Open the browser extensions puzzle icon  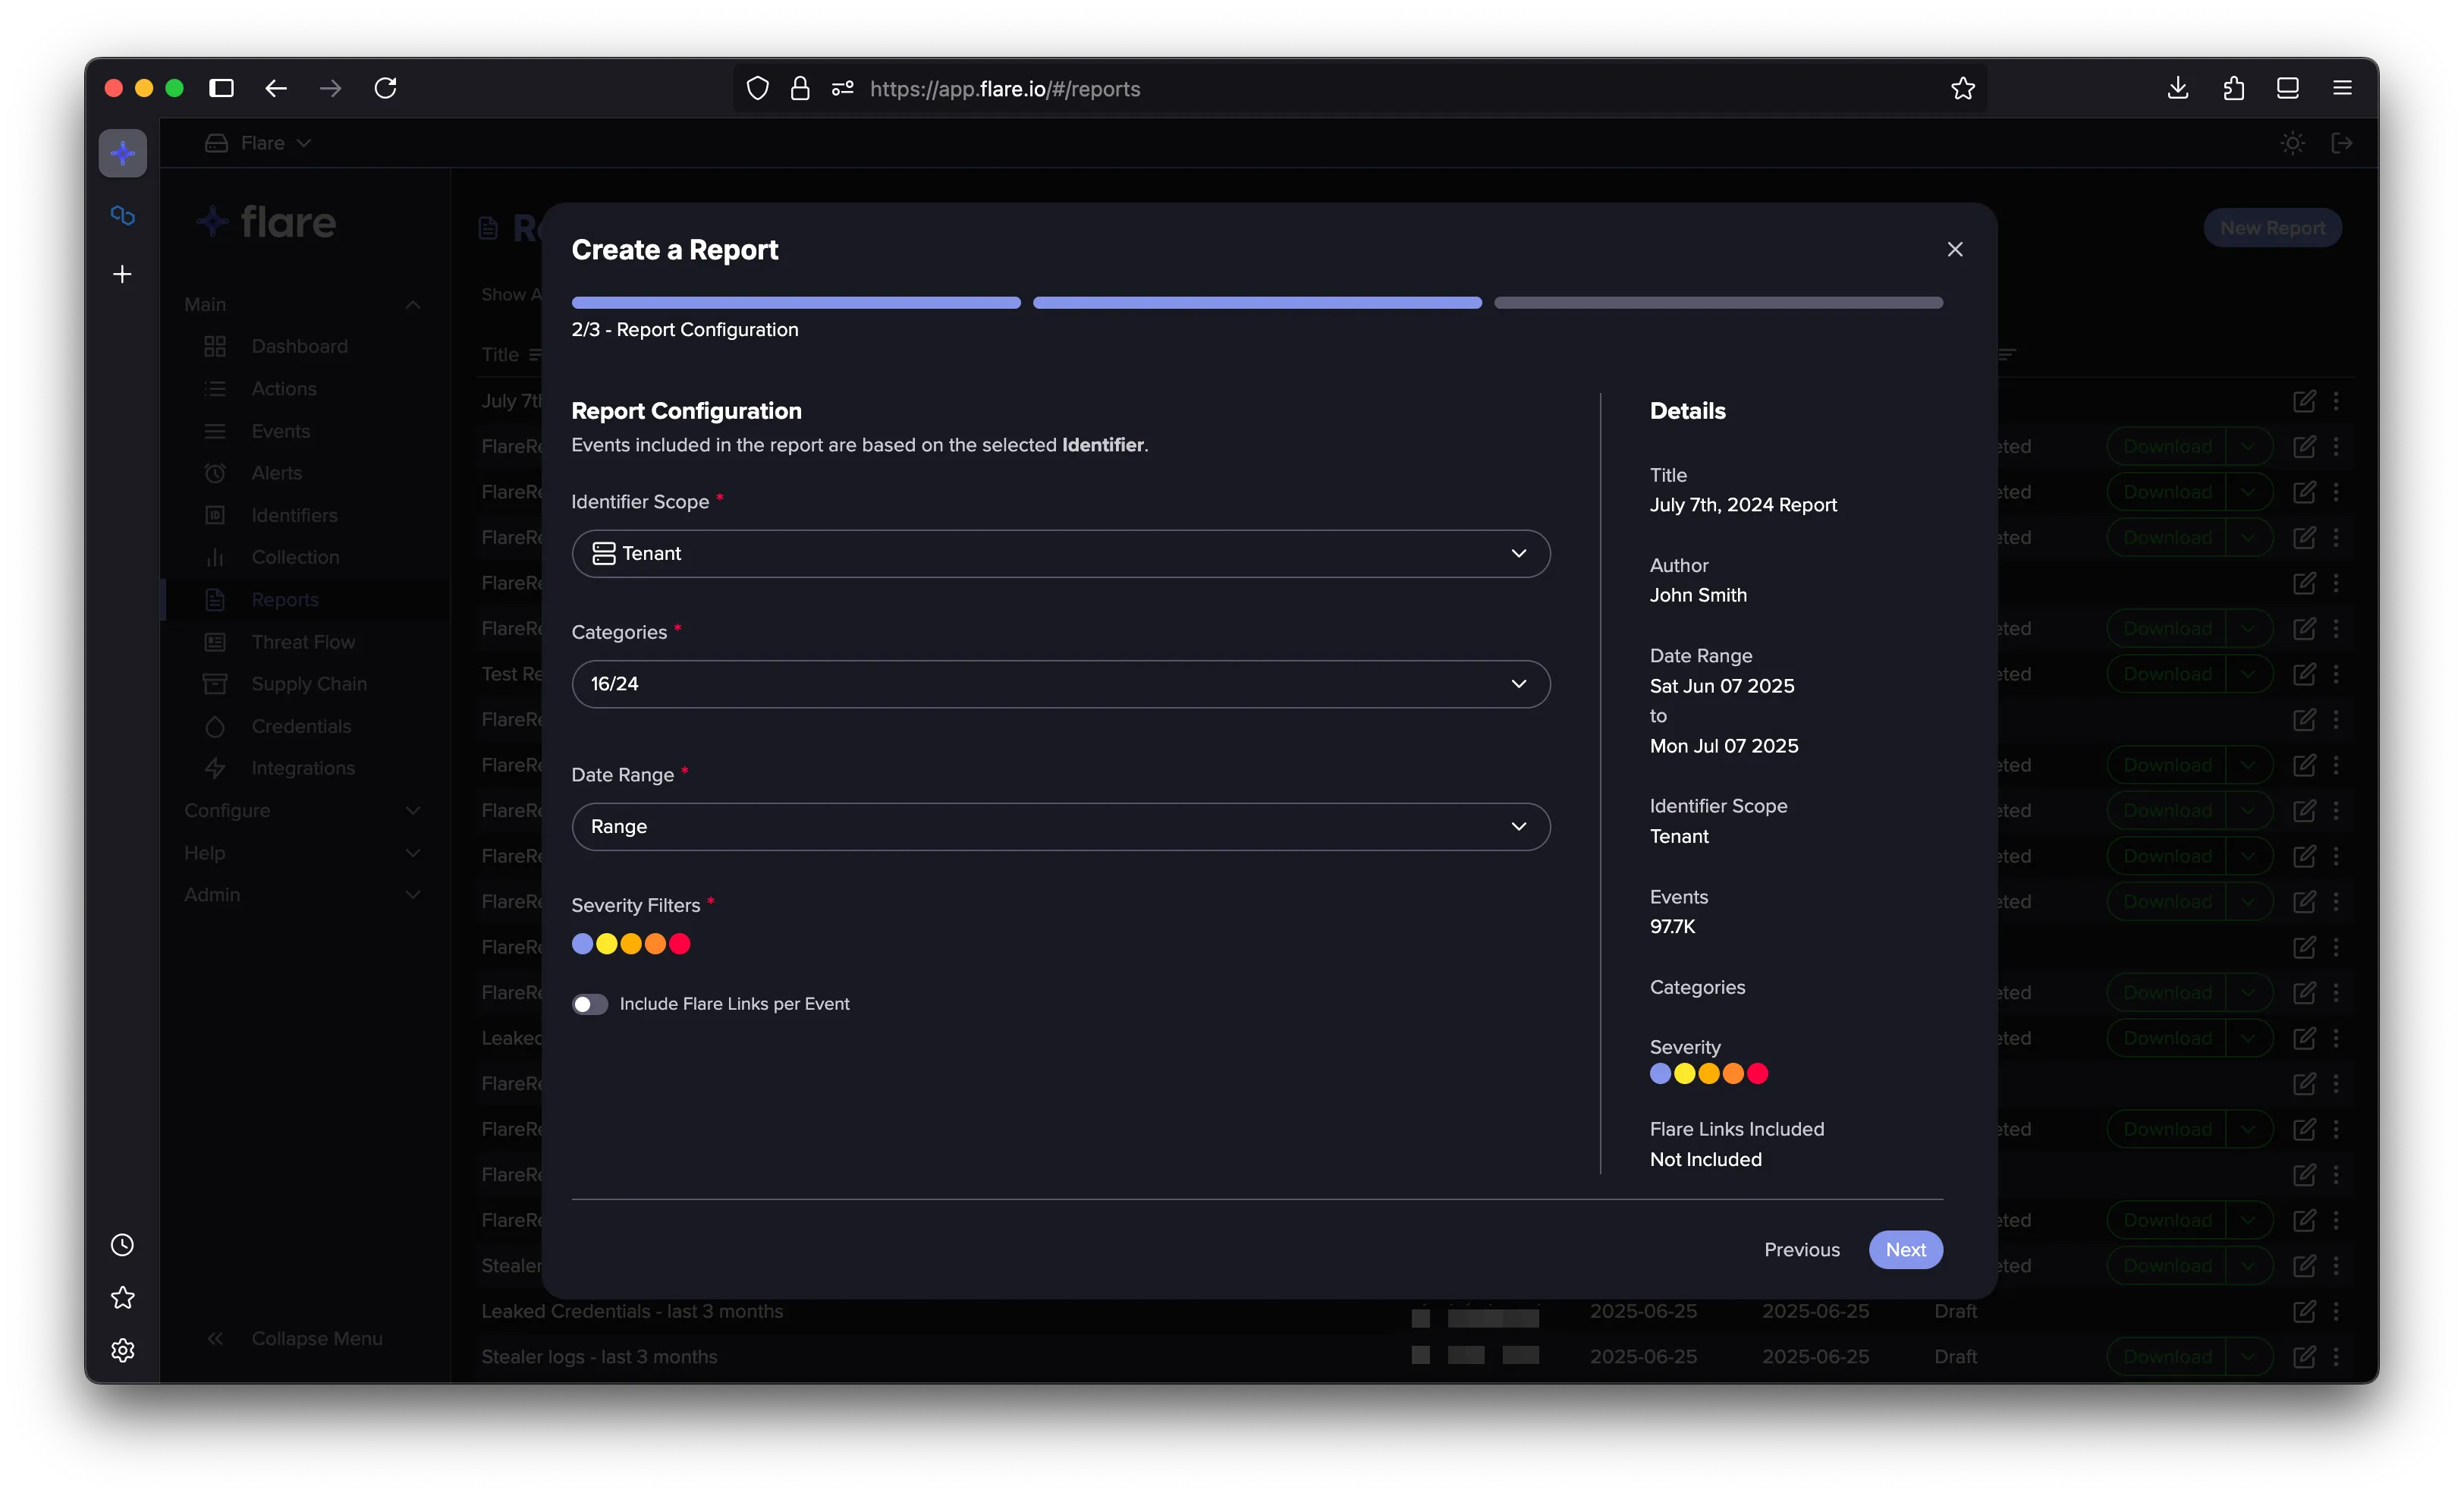[2233, 88]
